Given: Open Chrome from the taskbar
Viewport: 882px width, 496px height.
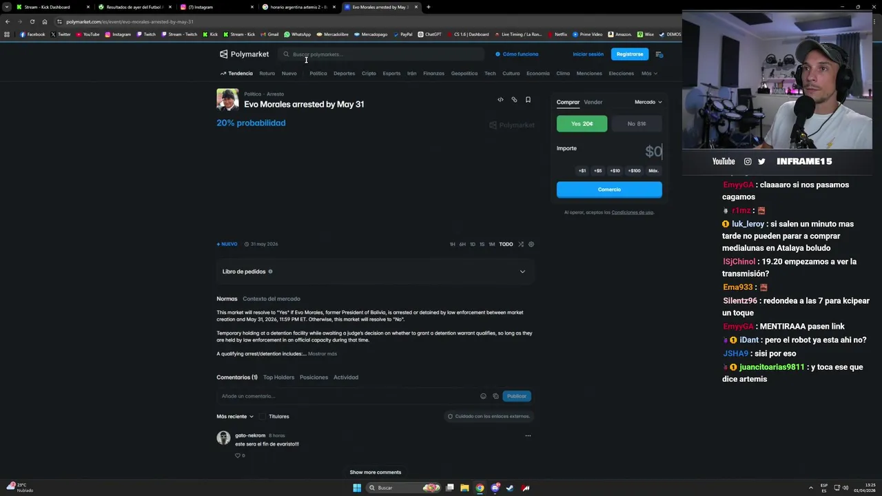Looking at the screenshot, I should coord(480,488).
